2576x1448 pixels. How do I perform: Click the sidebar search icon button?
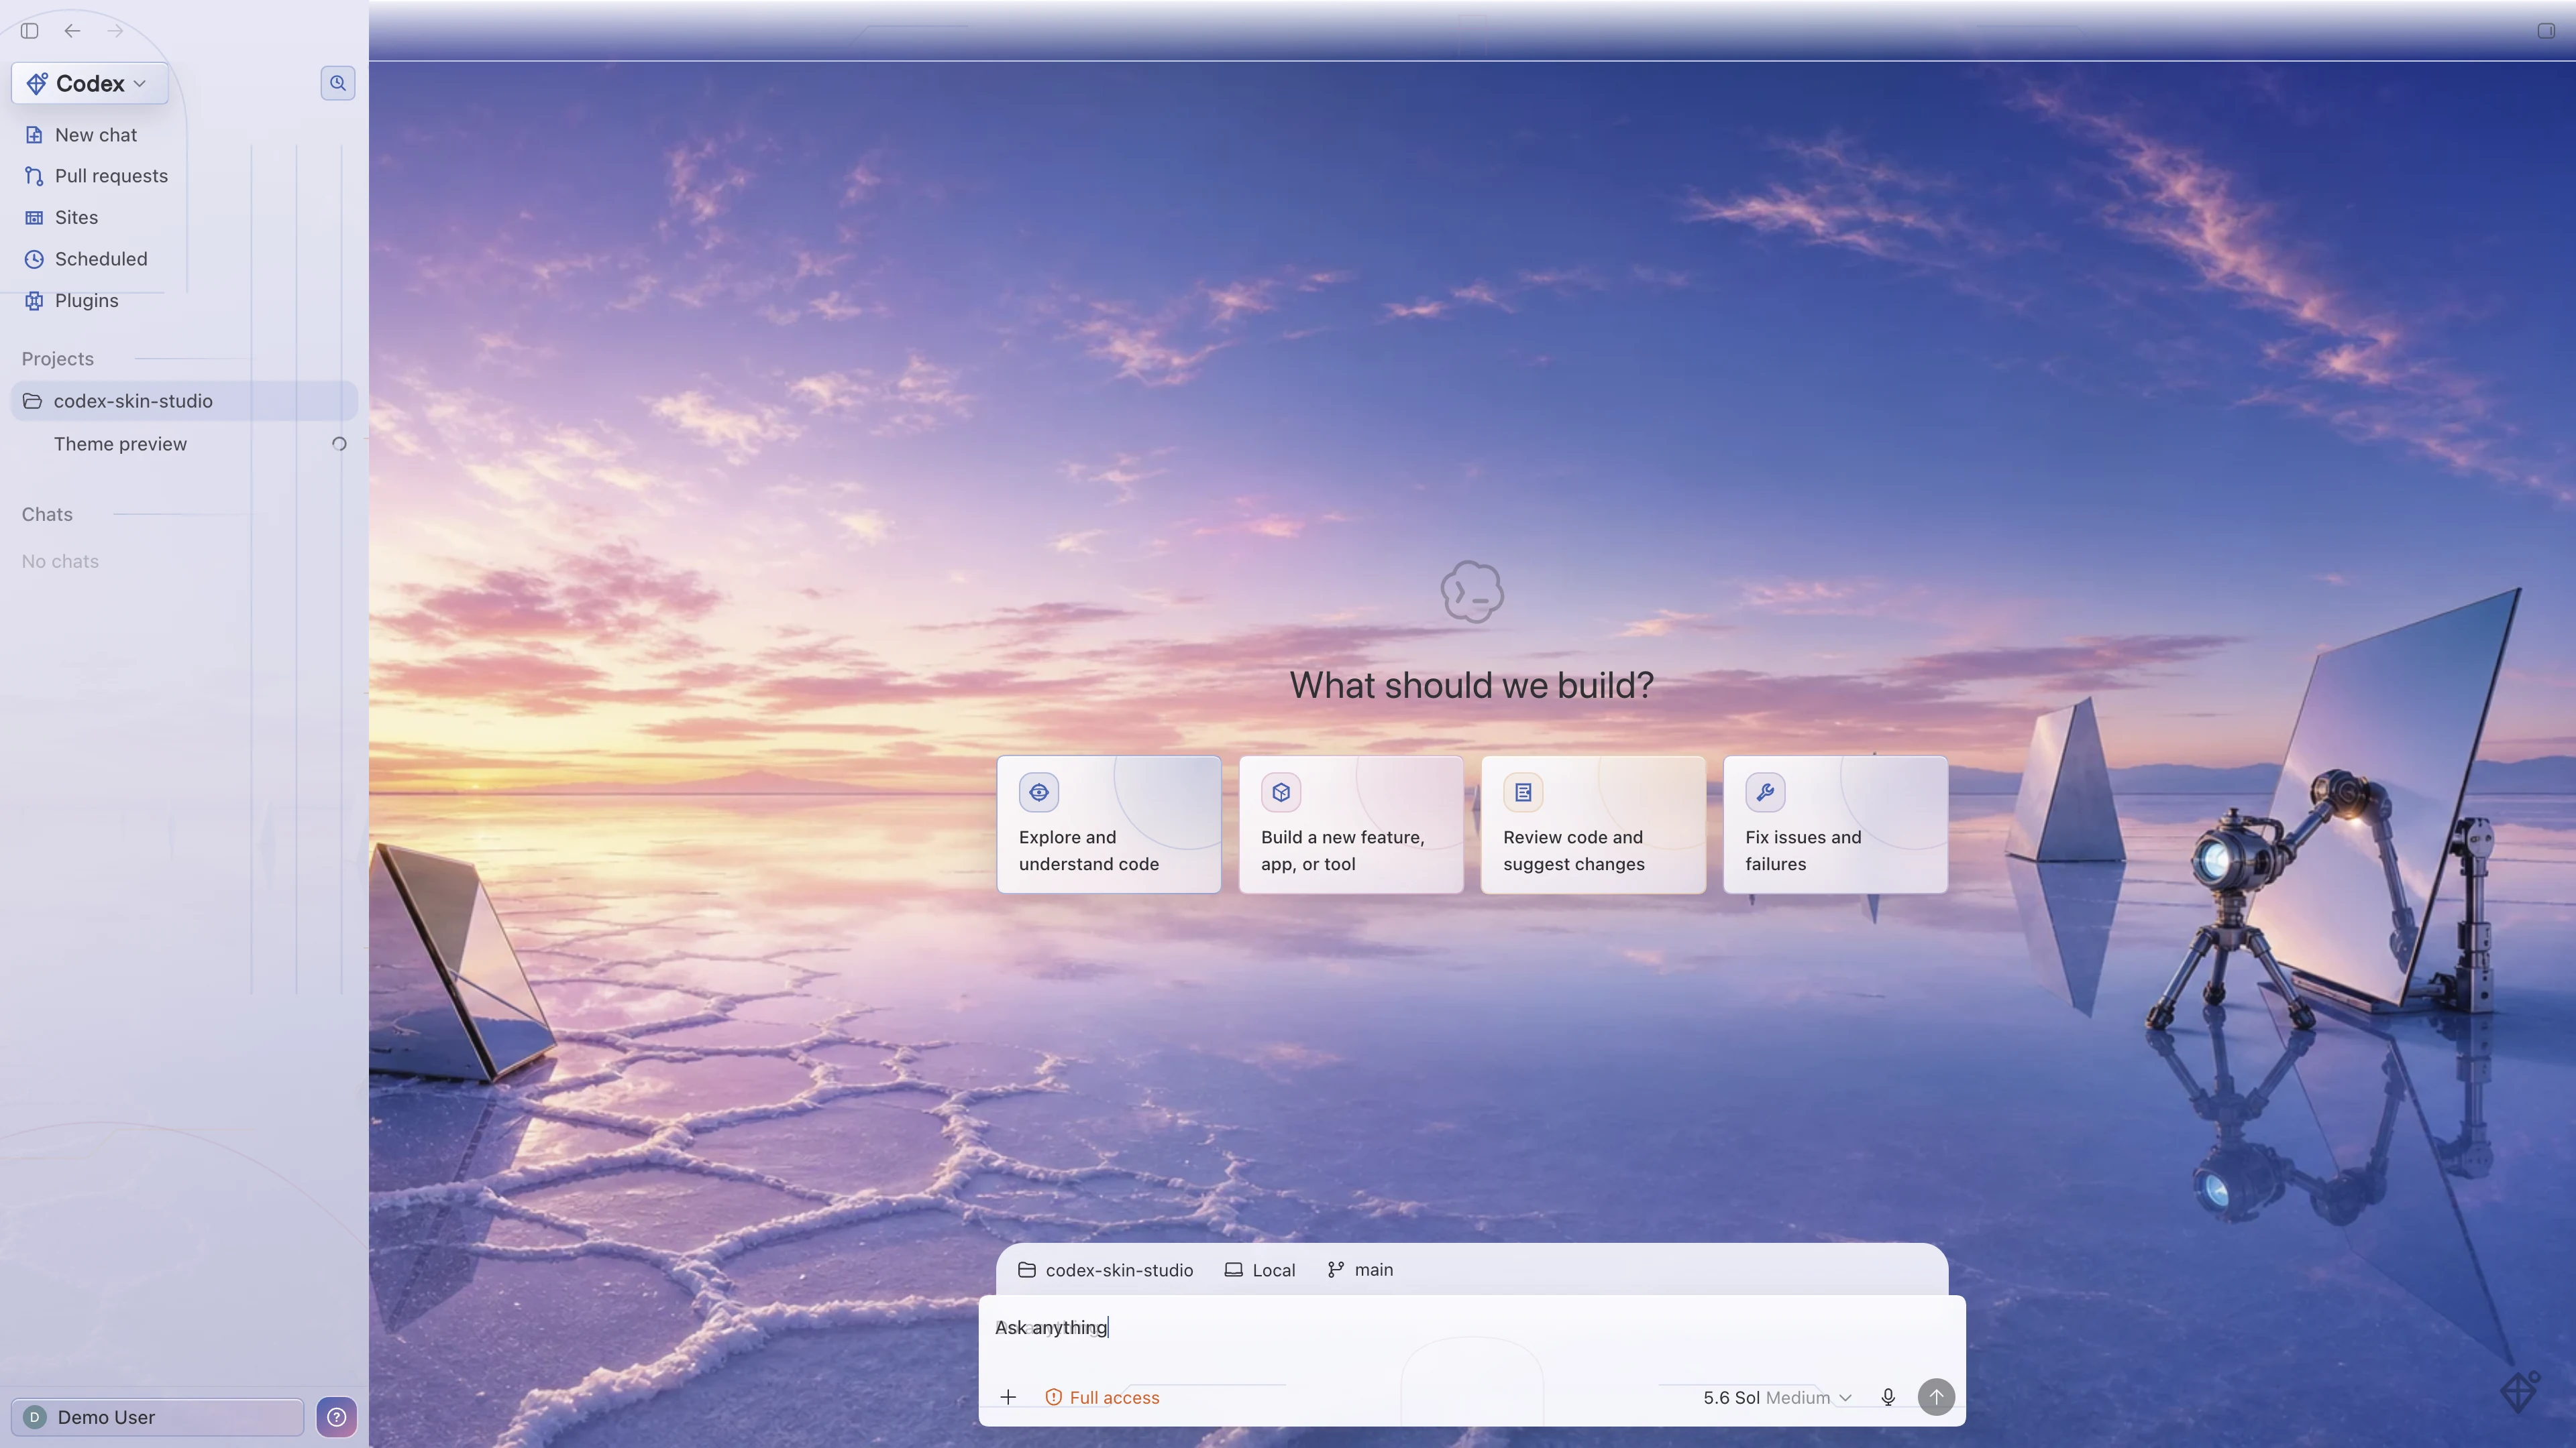(338, 83)
